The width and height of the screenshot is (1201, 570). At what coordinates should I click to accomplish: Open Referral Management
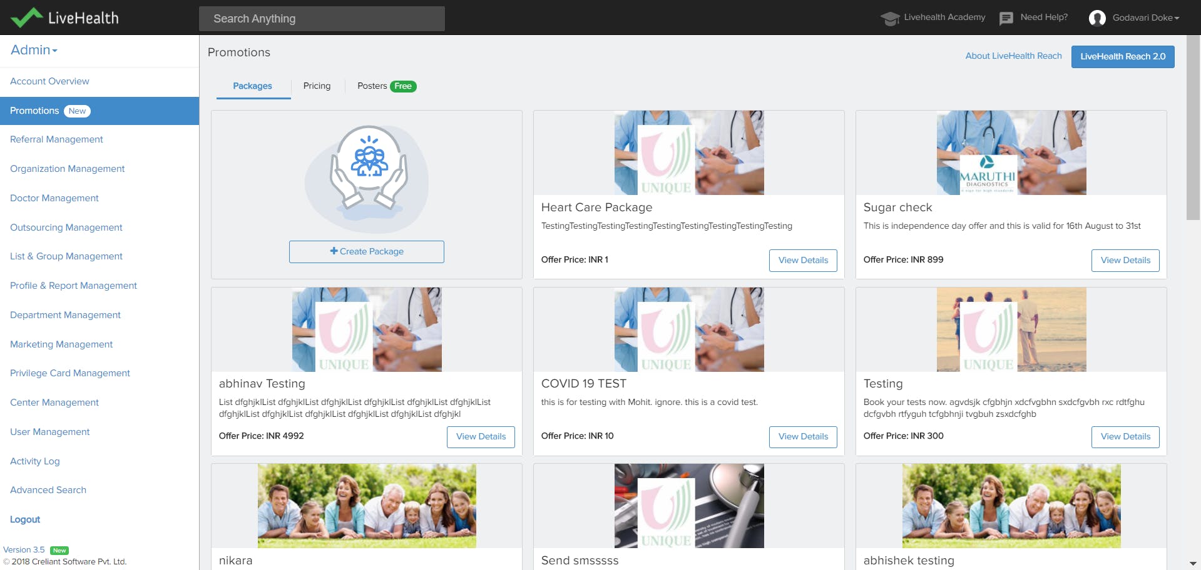(56, 139)
